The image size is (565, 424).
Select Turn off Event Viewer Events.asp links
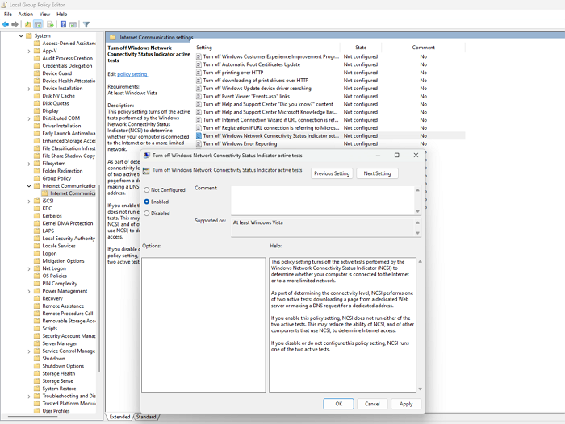point(246,96)
